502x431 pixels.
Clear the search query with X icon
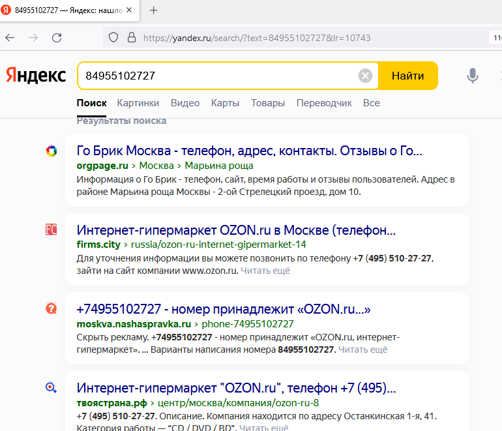[x=365, y=76]
